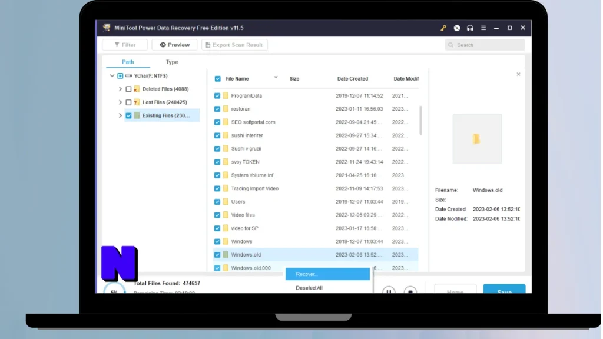
Task: Stop the scan
Action: pos(410,291)
